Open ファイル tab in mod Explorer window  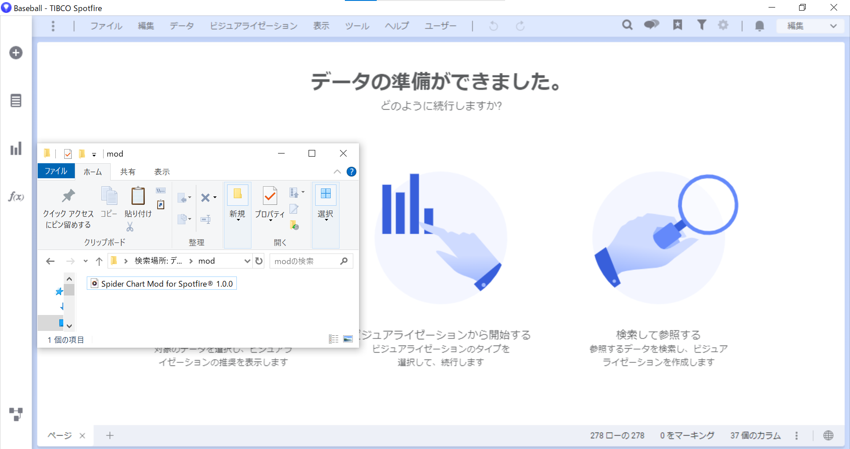pos(56,171)
